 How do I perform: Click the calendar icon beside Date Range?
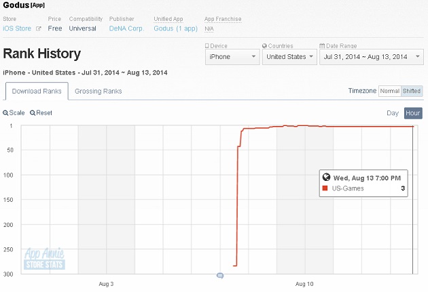click(322, 45)
